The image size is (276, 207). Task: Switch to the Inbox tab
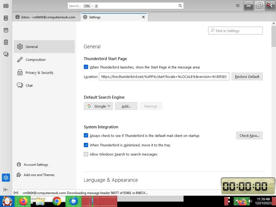click(45, 17)
